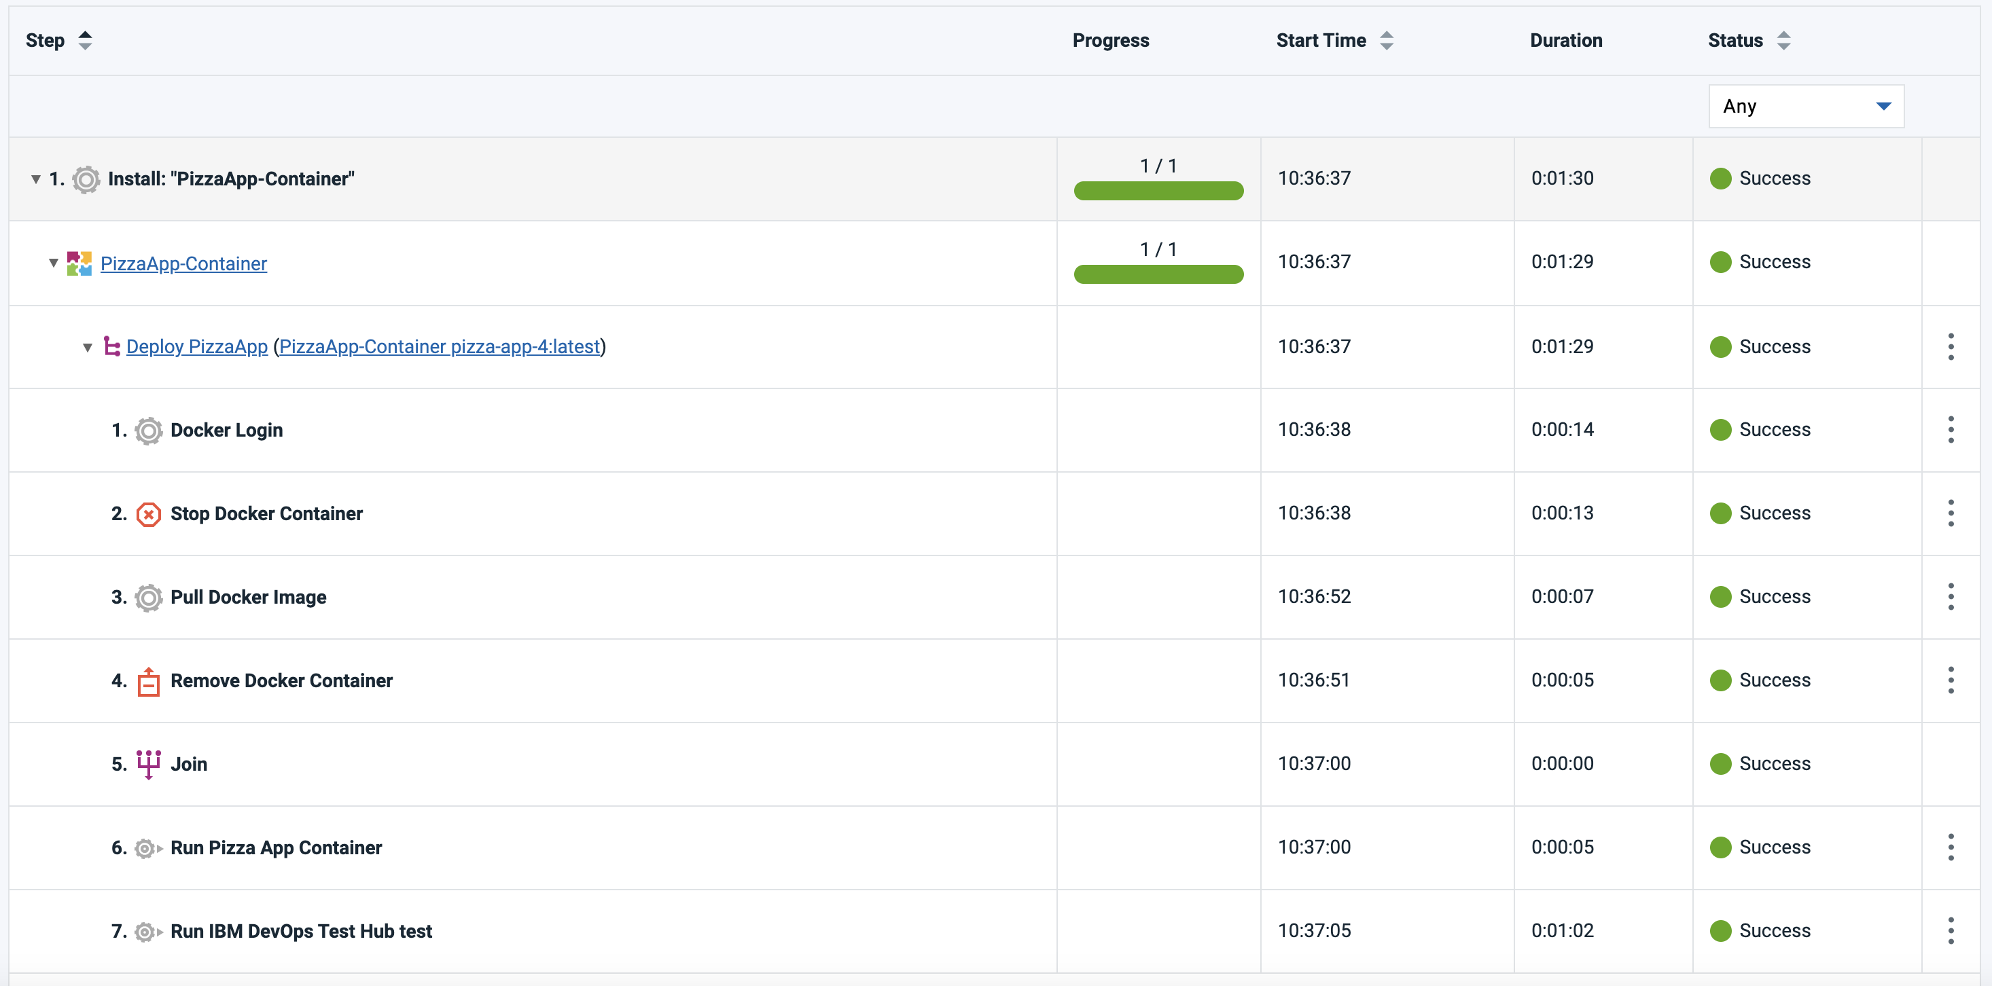Click the PizzaApp-Container row progress bar
The image size is (1992, 986).
click(1158, 274)
